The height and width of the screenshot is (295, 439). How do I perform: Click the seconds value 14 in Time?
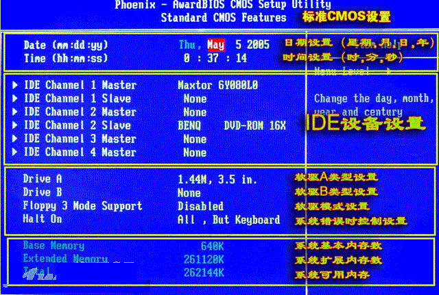pos(241,59)
